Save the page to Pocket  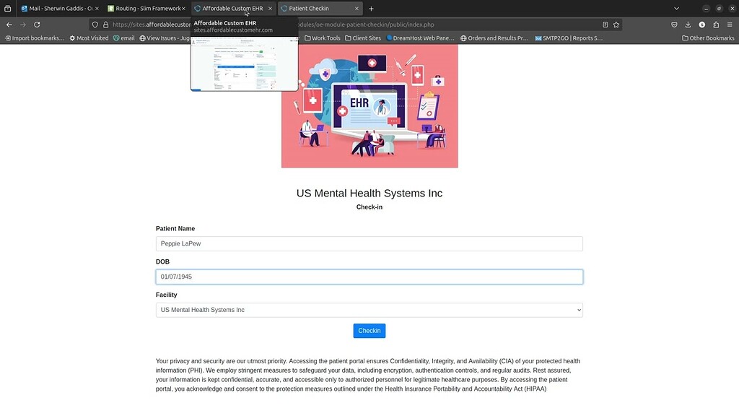pyautogui.click(x=674, y=24)
